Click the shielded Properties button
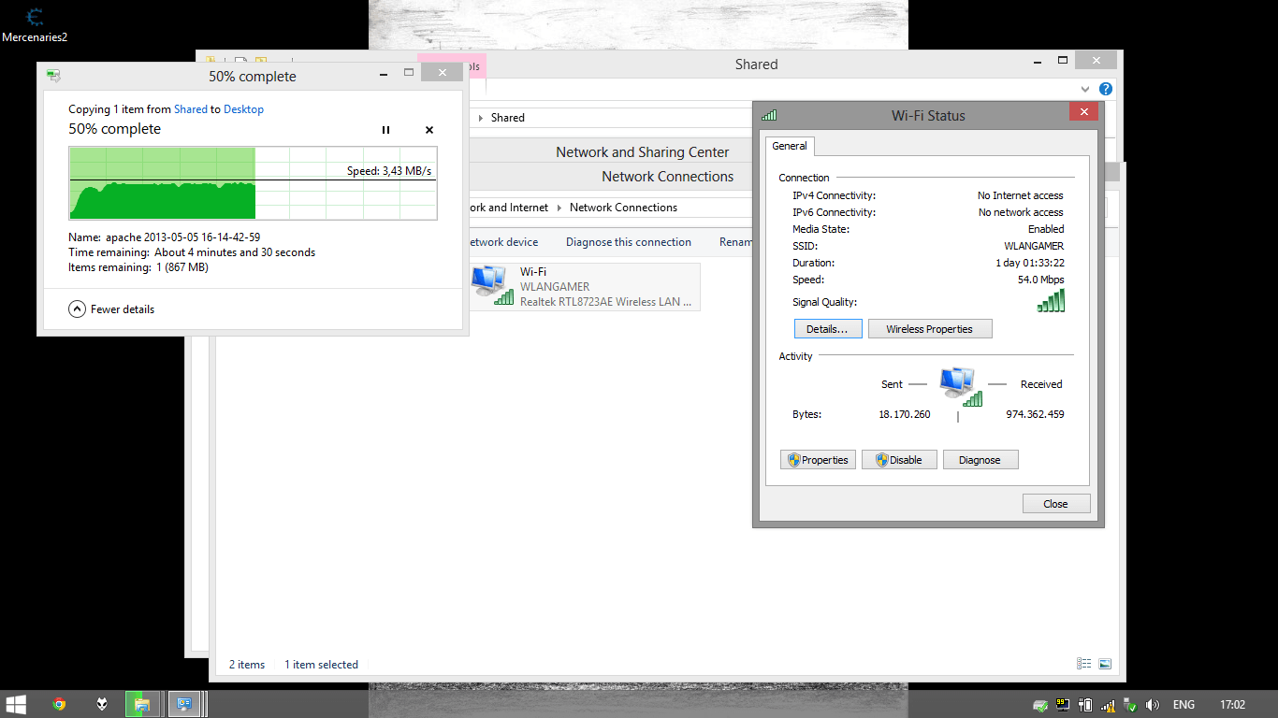 click(x=818, y=460)
